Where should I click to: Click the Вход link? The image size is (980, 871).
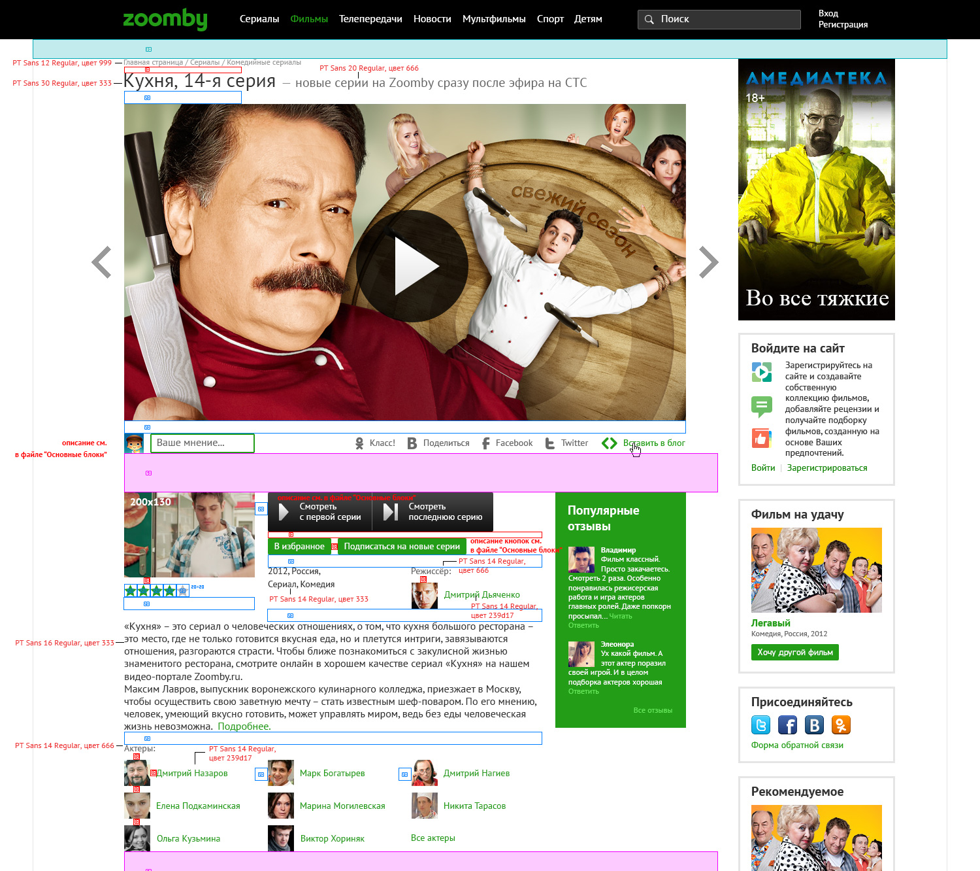(x=828, y=13)
